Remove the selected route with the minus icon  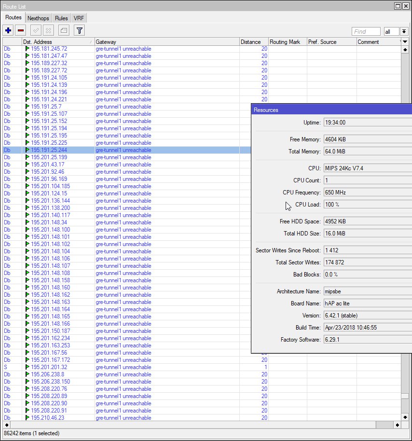pyautogui.click(x=21, y=30)
